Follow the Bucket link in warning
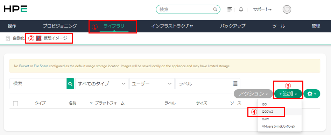Screen dimensions: 331x135 24,66
